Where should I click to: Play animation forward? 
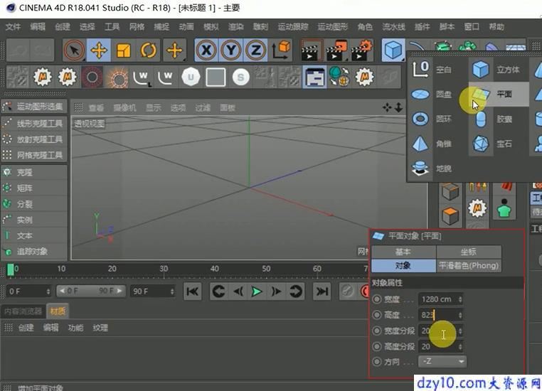257,292
